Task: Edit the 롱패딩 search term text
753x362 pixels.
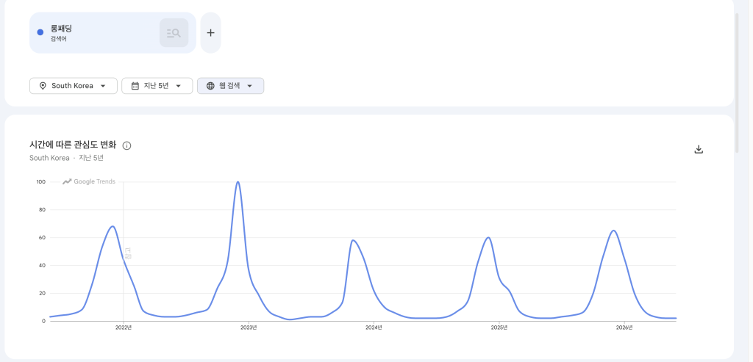Action: tap(61, 29)
